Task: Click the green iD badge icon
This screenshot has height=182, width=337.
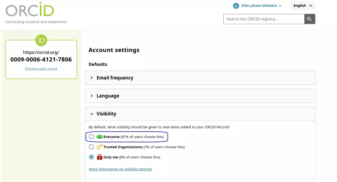Action: point(41,40)
